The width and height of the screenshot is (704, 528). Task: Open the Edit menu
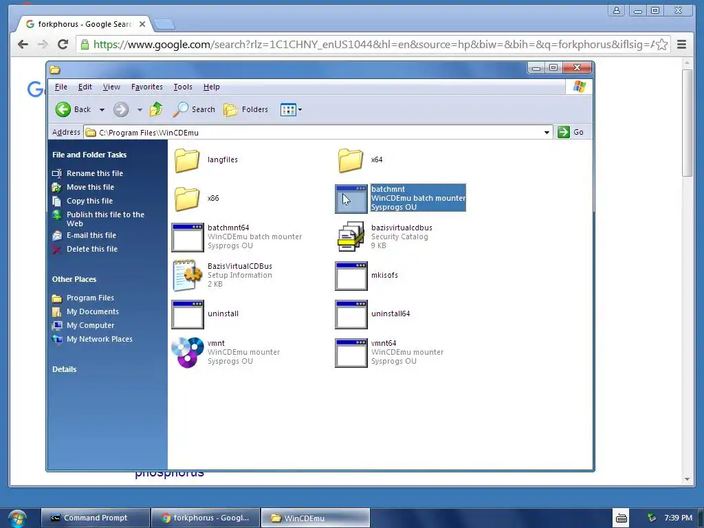click(x=85, y=87)
